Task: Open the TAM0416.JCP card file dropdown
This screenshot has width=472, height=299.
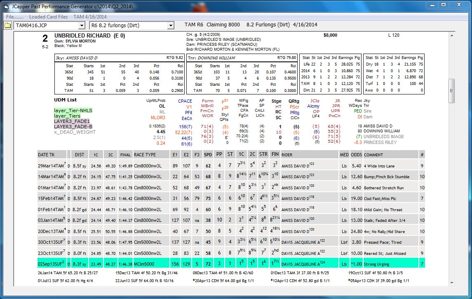Action: tap(82, 26)
